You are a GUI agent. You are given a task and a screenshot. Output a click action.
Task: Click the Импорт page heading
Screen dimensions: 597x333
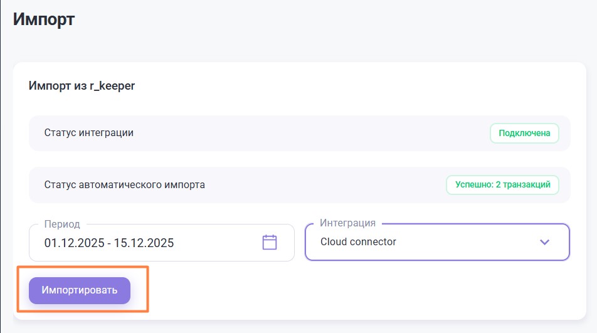click(44, 19)
